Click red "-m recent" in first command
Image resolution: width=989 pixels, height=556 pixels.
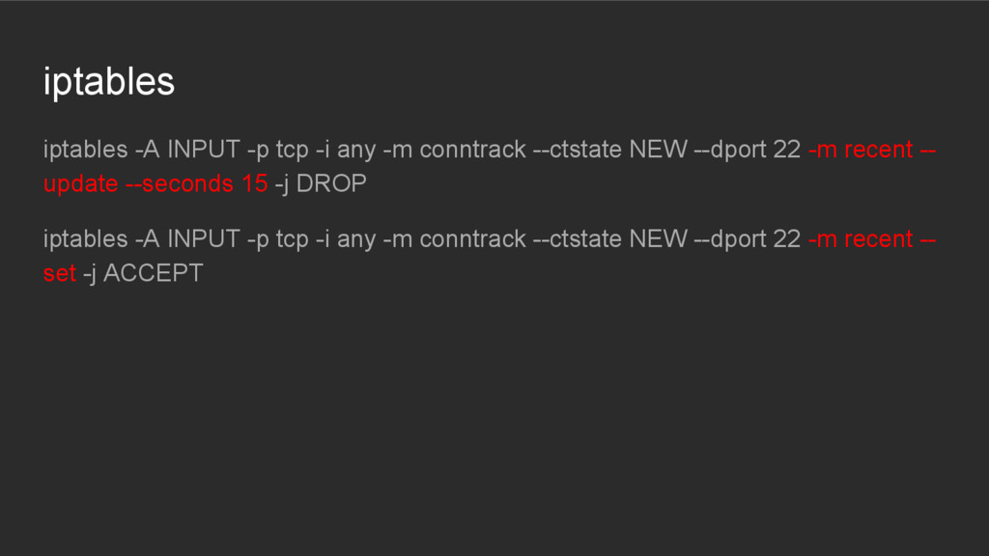[x=861, y=150]
